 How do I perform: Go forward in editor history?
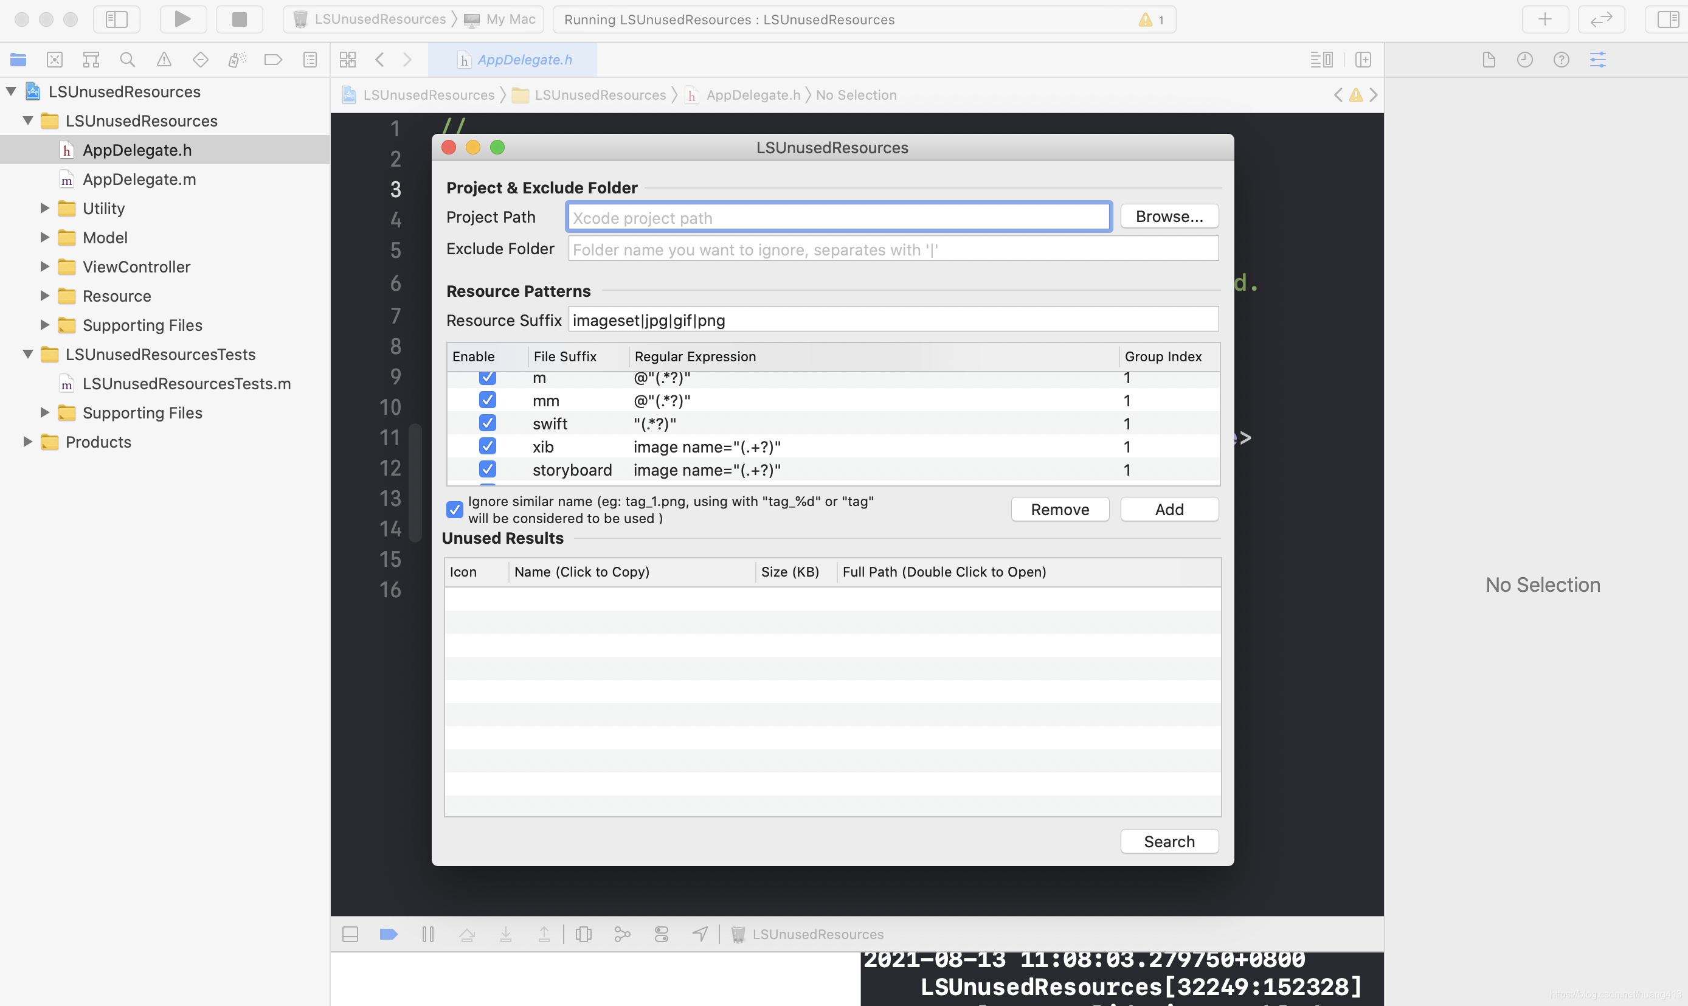coord(407,60)
